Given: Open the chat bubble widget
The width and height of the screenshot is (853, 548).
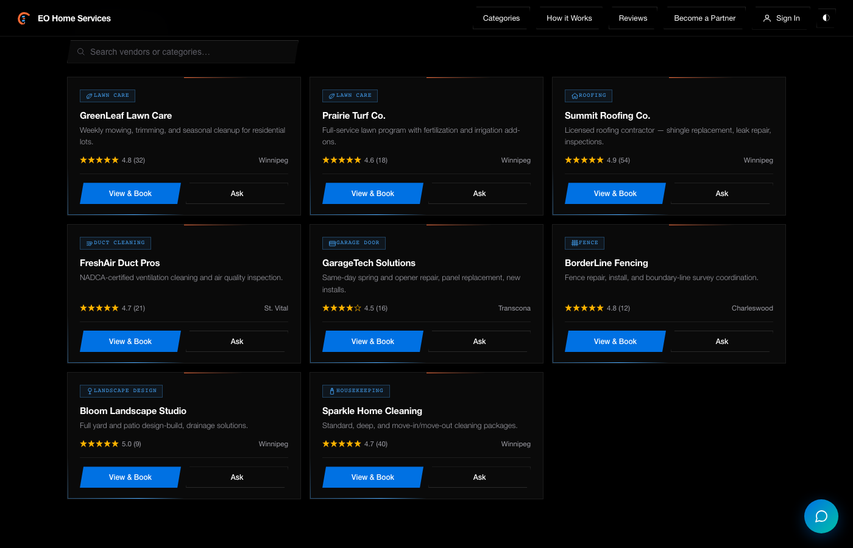Looking at the screenshot, I should [x=821, y=516].
